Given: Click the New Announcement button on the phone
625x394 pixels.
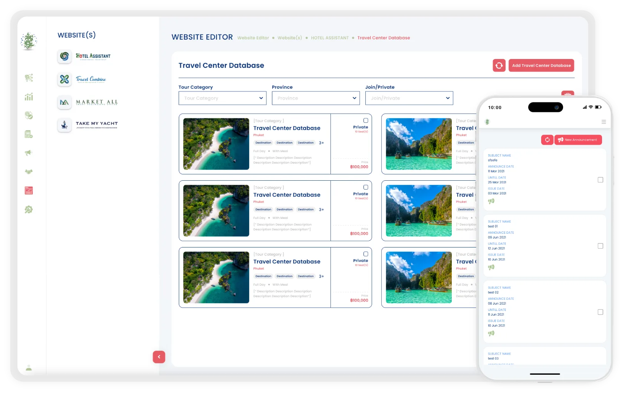Looking at the screenshot, I should [x=578, y=140].
